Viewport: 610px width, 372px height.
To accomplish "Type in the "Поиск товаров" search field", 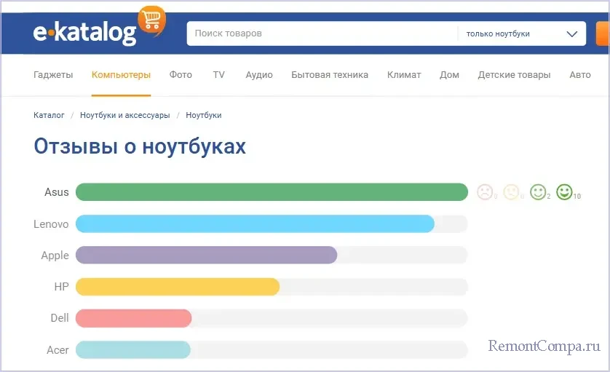I will (320, 33).
